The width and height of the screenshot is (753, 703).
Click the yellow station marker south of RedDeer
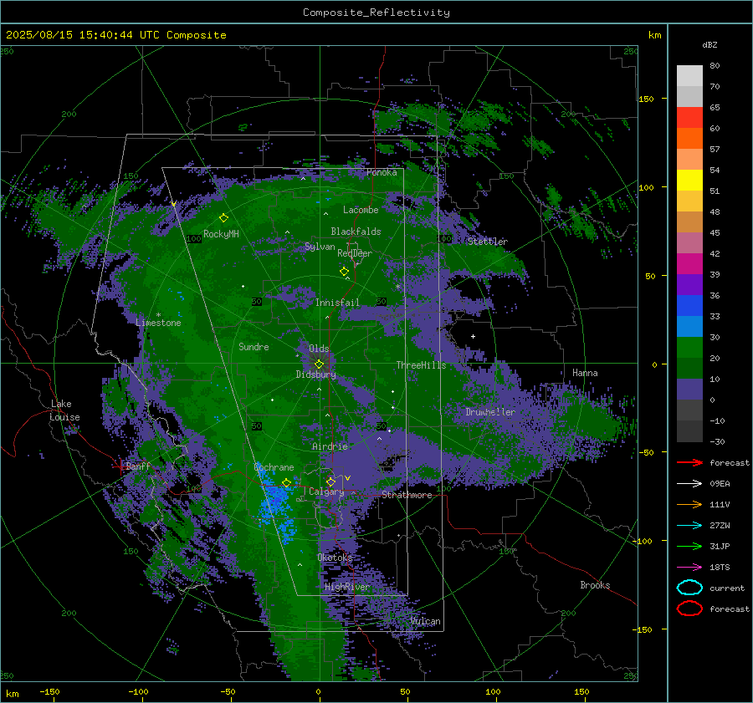pos(345,272)
